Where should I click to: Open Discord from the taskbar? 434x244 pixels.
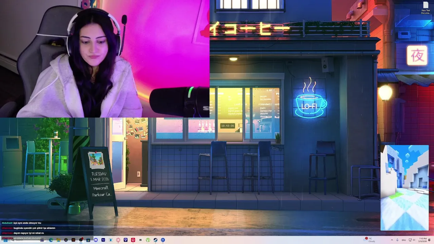[96, 240]
